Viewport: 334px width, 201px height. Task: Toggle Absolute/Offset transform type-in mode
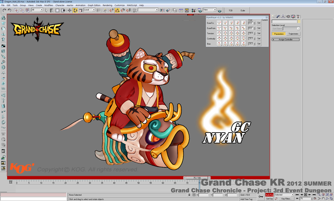[x=194, y=195]
